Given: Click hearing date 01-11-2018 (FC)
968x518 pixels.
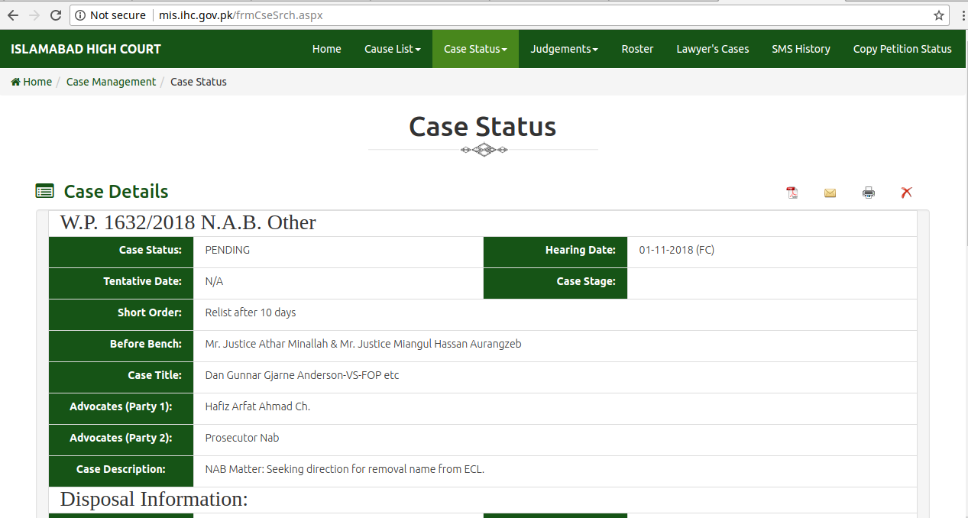Looking at the screenshot, I should (677, 250).
